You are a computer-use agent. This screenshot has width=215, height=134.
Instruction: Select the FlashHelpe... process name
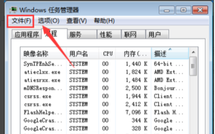coord(43,113)
